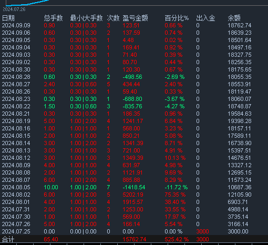Click the 余额 column header
This screenshot has height=245, width=268.
[234, 18]
